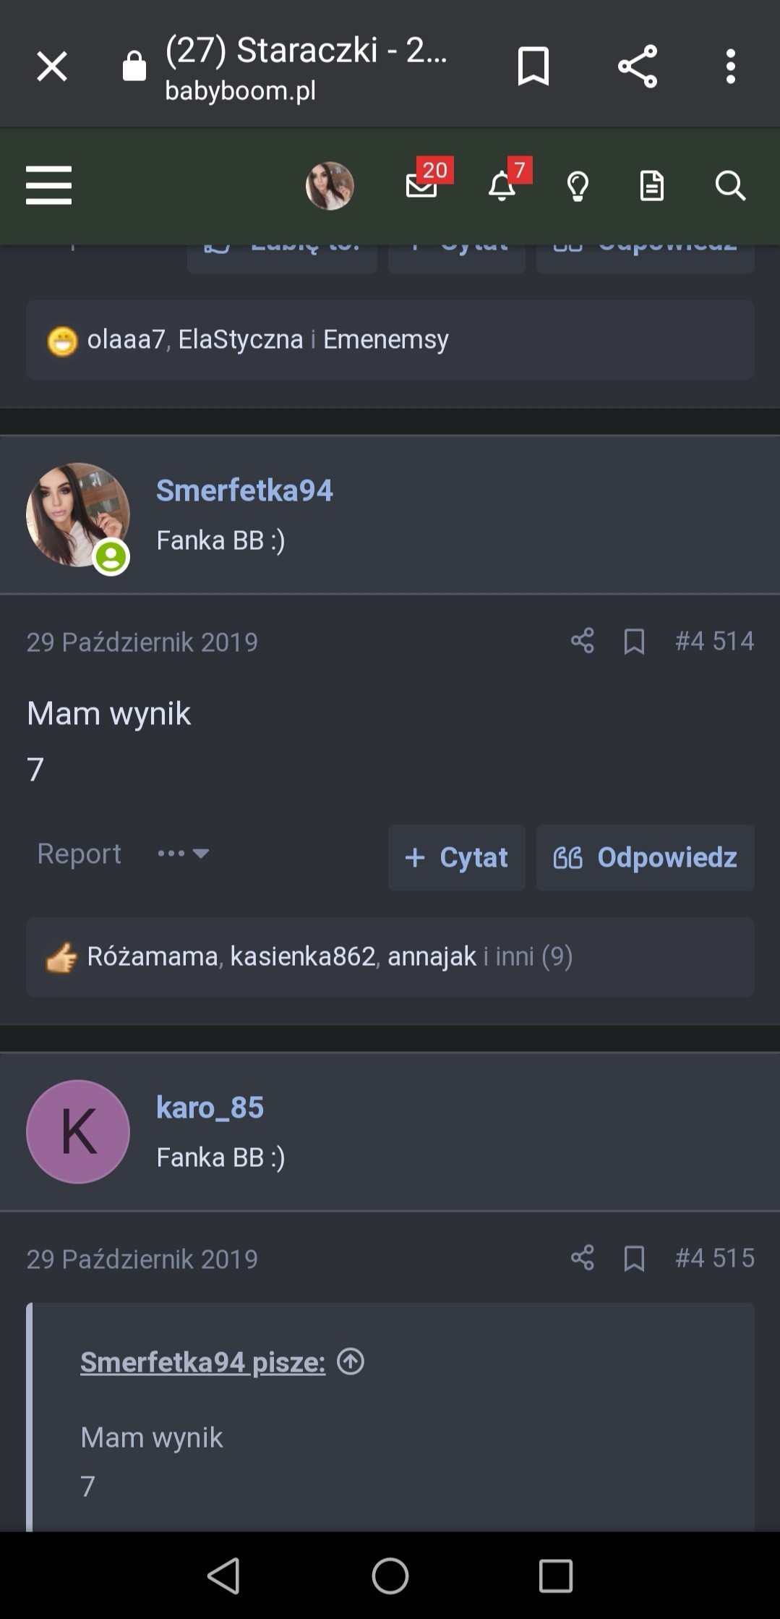The width and height of the screenshot is (780, 1619).
Task: Share post #4 514
Action: pyautogui.click(x=582, y=641)
